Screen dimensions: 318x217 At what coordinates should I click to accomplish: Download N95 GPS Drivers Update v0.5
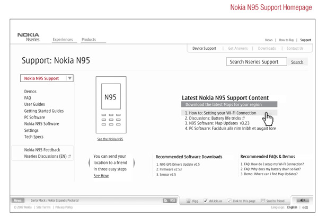(x=178, y=165)
